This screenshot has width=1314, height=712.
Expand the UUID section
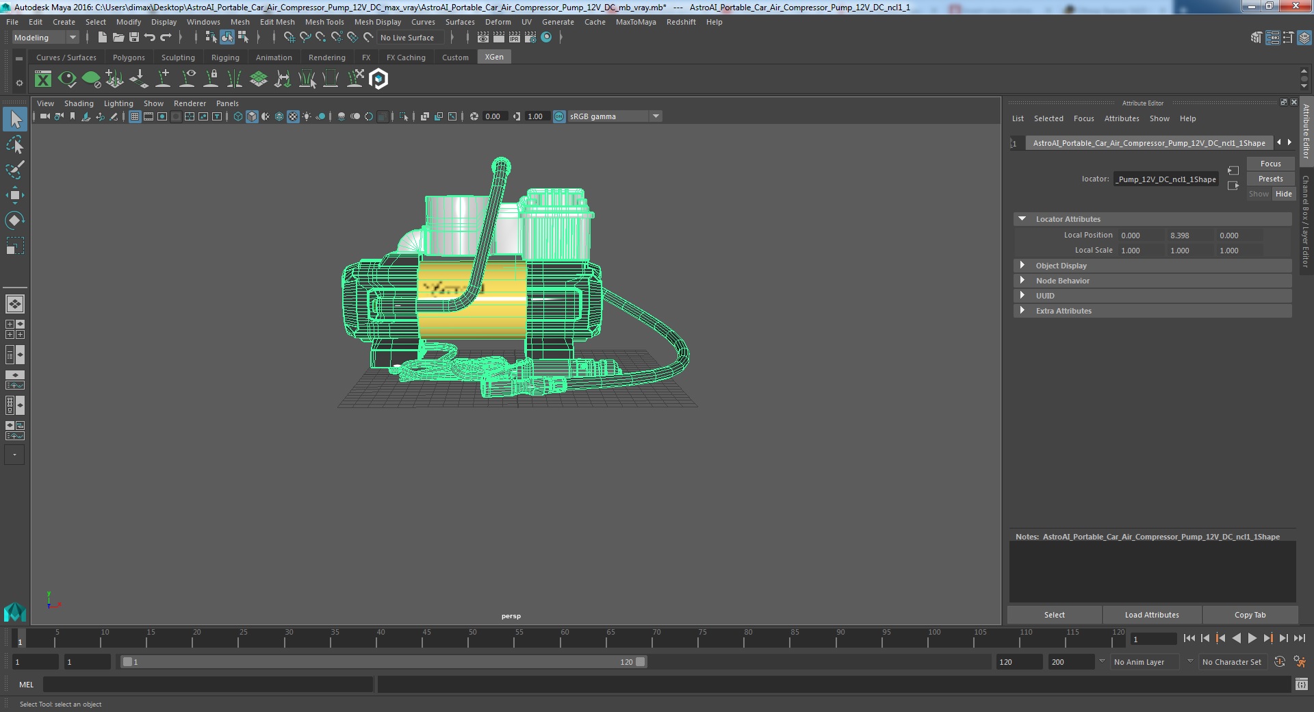[x=1152, y=296]
